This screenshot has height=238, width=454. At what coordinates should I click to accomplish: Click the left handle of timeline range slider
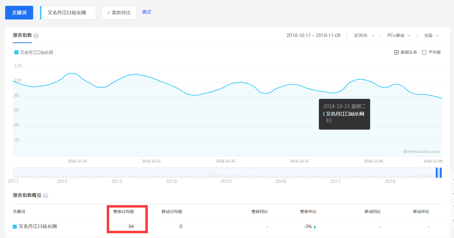click(x=437, y=172)
